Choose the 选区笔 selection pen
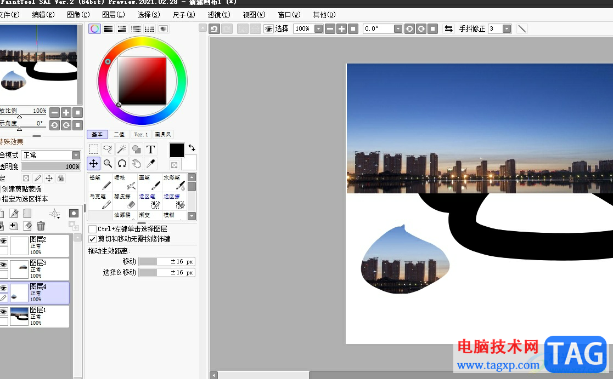This screenshot has width=613, height=379. coord(149,200)
